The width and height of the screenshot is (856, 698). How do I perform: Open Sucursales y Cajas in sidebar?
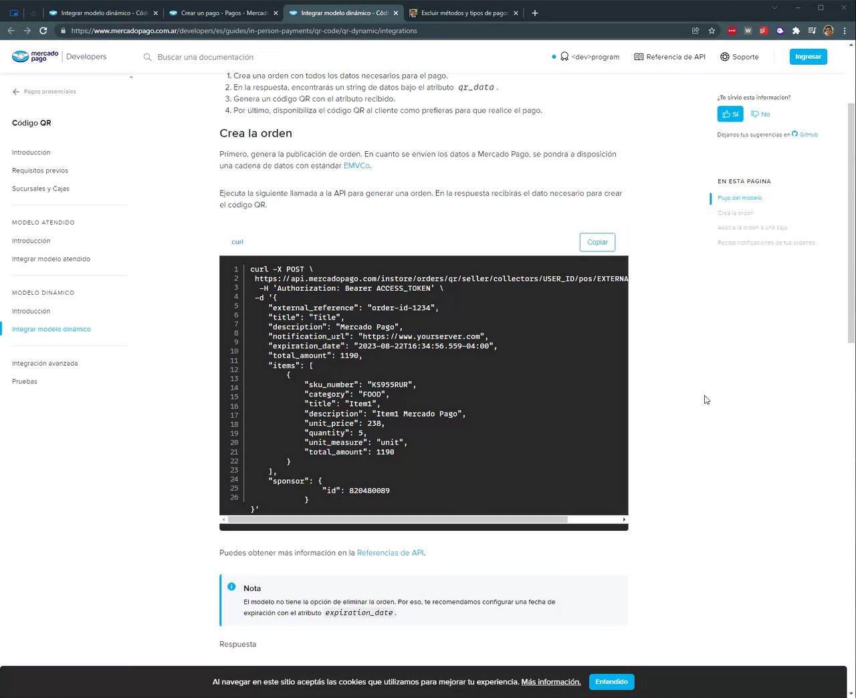(x=41, y=189)
